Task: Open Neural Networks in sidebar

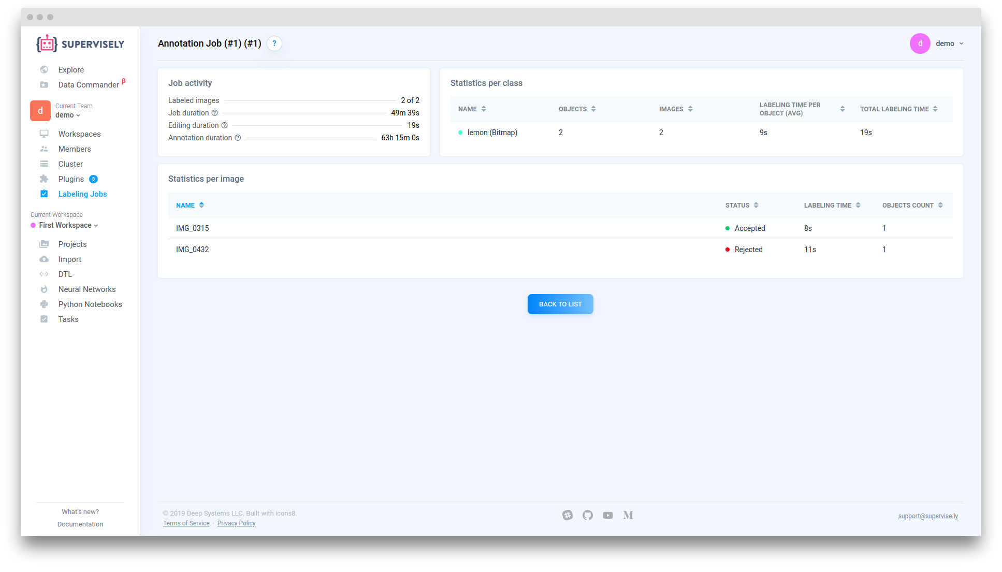Action: (86, 289)
